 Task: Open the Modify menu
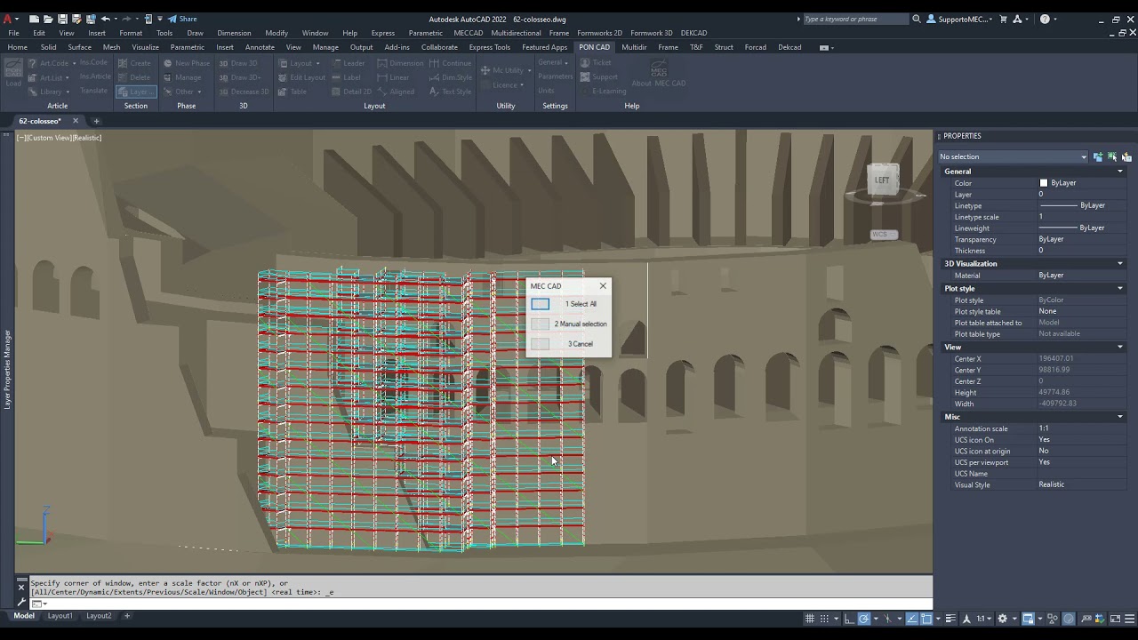tap(276, 33)
